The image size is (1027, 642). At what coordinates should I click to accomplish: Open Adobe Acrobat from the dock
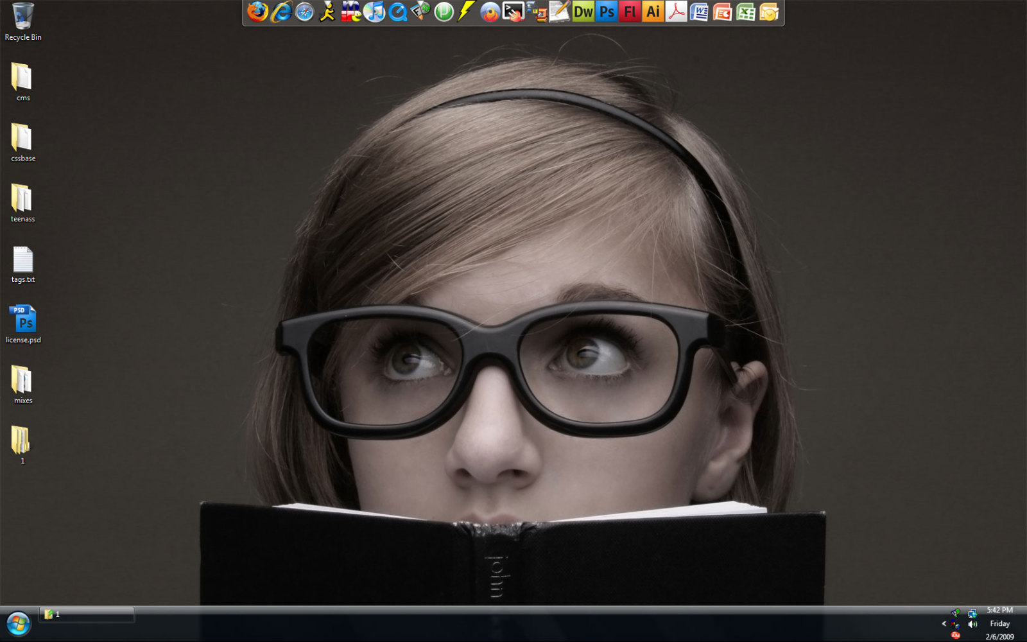click(x=676, y=12)
